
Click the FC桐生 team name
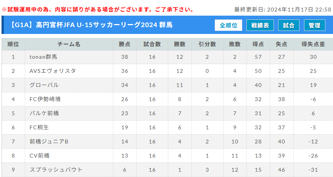[x=39, y=127]
